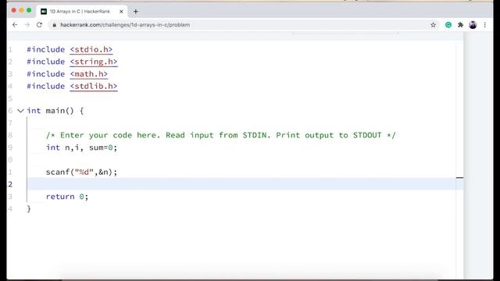This screenshot has width=500, height=281.
Task: Reload the HackerRank page
Action: [x=39, y=24]
